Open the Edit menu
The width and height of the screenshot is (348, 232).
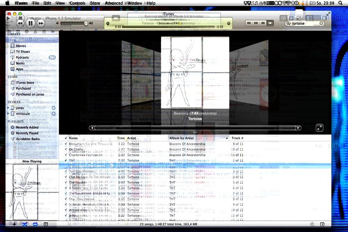coord(48,3)
